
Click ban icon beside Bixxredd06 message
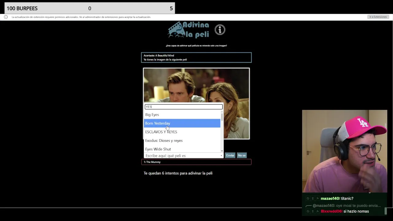pyautogui.click(x=308, y=211)
